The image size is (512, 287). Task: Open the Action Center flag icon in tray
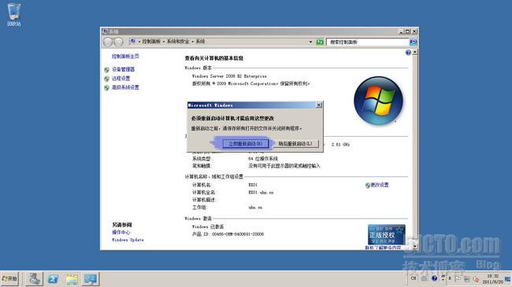click(458, 279)
